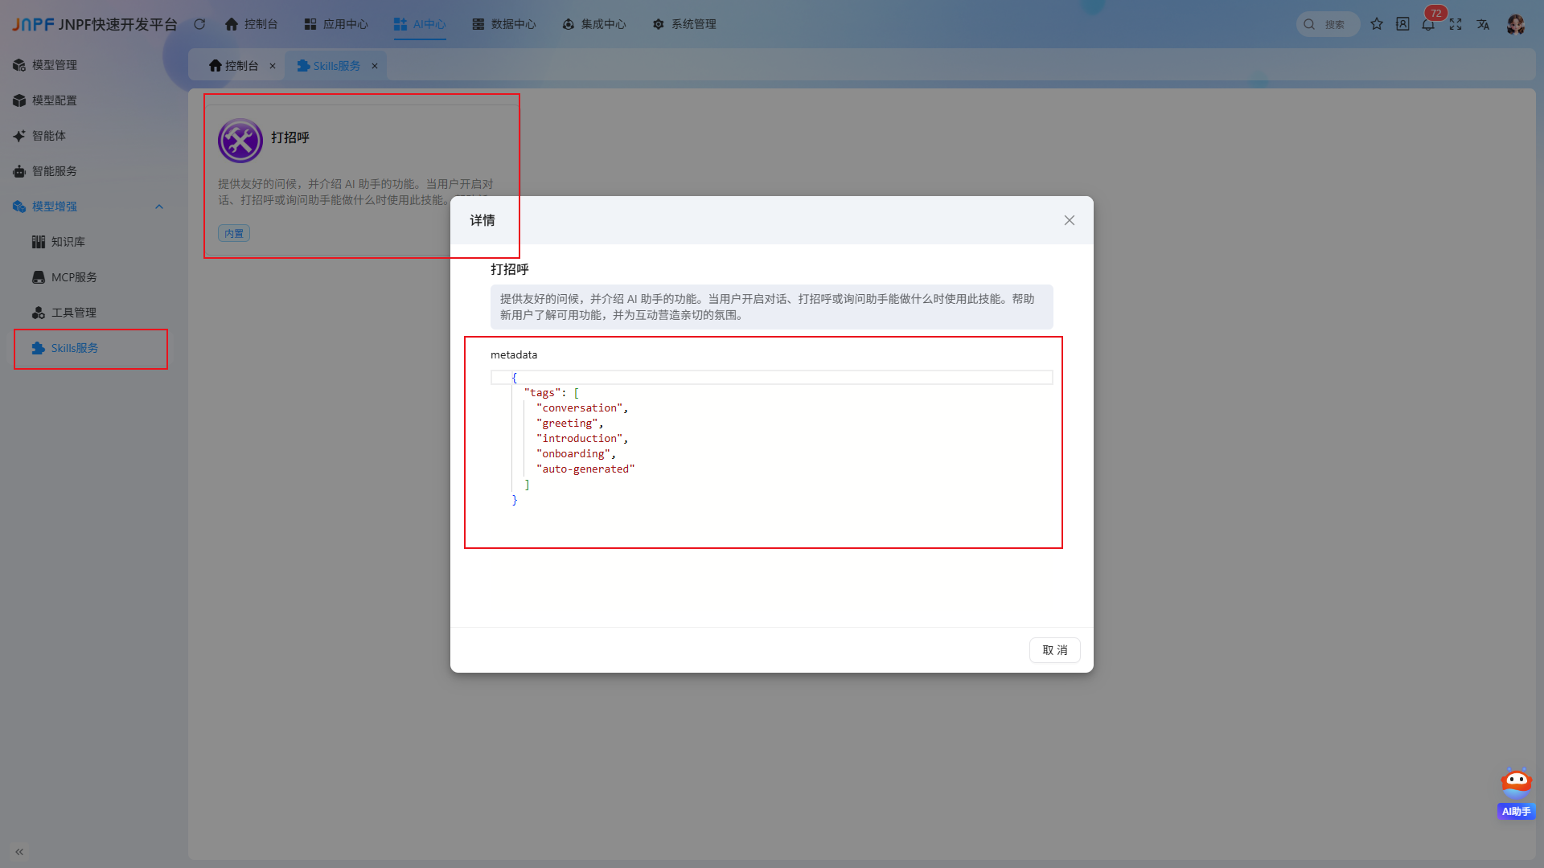This screenshot has width=1544, height=868.
Task: Close the 控制台 page tab
Action: coord(273,66)
